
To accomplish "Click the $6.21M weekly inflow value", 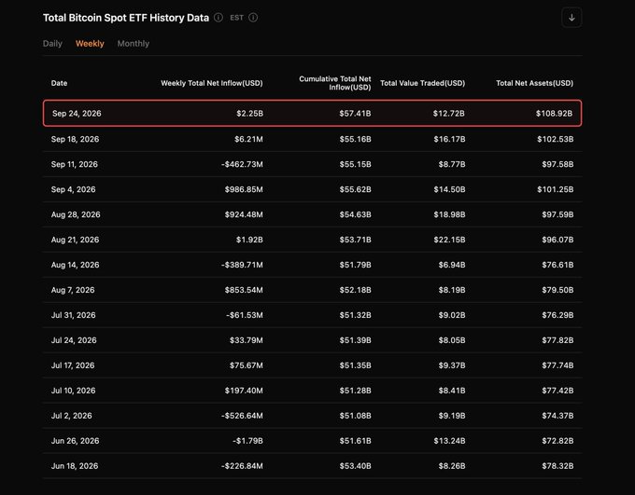I will (x=248, y=139).
